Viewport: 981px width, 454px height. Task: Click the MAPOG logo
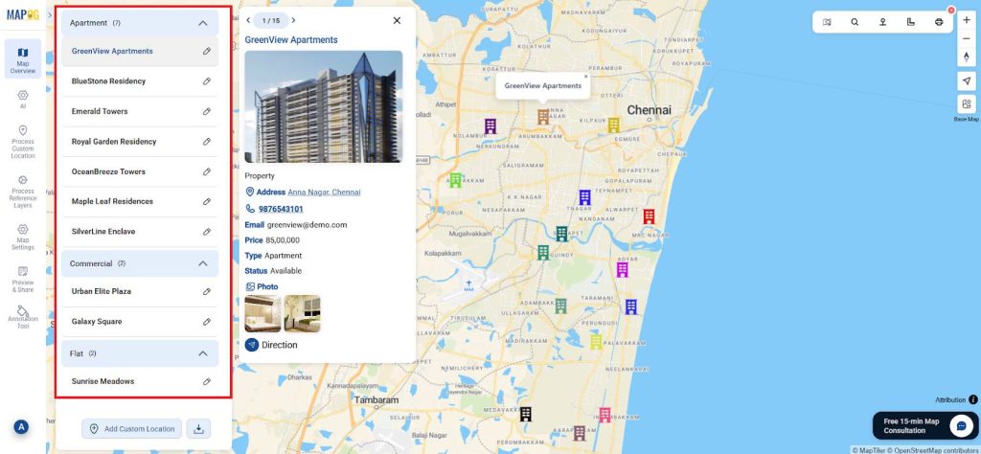pyautogui.click(x=23, y=14)
